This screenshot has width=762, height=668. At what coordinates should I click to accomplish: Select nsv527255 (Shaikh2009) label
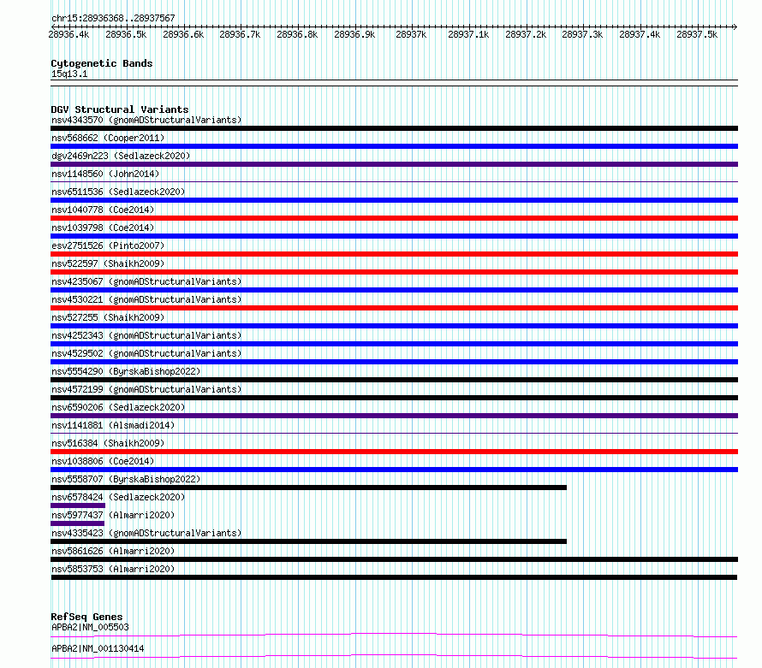(108, 317)
